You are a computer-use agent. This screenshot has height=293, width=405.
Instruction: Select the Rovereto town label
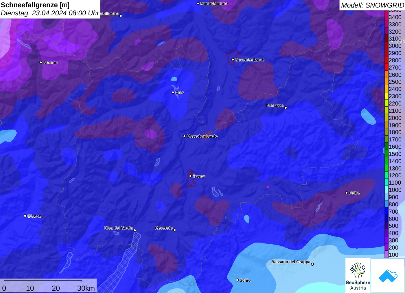pos(164,228)
